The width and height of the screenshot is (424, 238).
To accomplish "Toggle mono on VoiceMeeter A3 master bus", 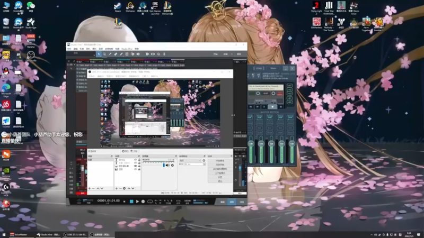I will 270,123.
